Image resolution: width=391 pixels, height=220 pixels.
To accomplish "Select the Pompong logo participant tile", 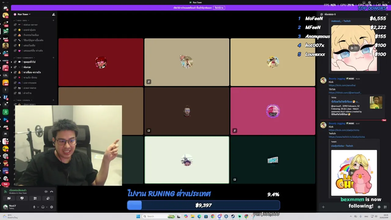I will tap(273, 160).
